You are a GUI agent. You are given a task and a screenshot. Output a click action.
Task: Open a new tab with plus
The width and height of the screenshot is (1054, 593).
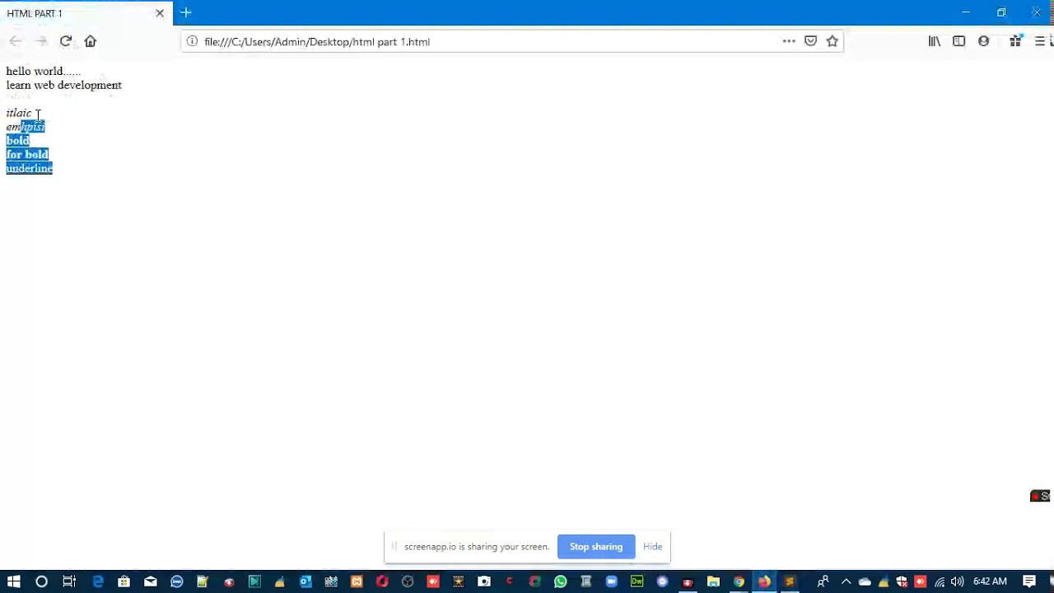(186, 12)
